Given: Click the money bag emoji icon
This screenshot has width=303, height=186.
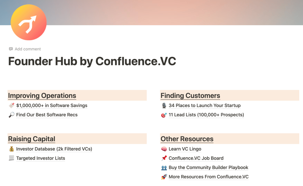Looking at the screenshot, I should point(11,149).
